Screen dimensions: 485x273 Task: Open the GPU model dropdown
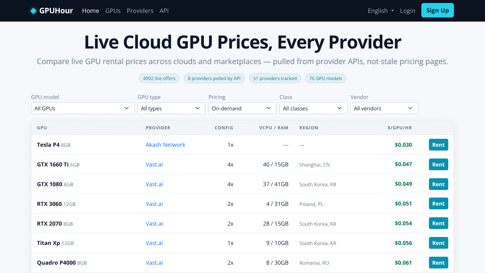pos(83,108)
